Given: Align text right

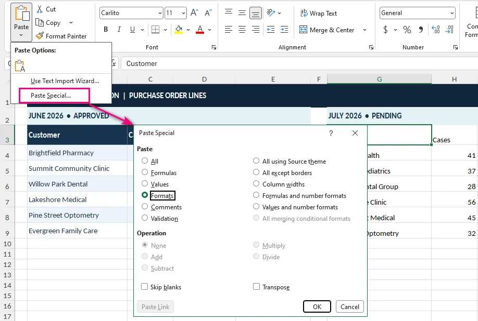Looking at the screenshot, I should tap(256, 30).
